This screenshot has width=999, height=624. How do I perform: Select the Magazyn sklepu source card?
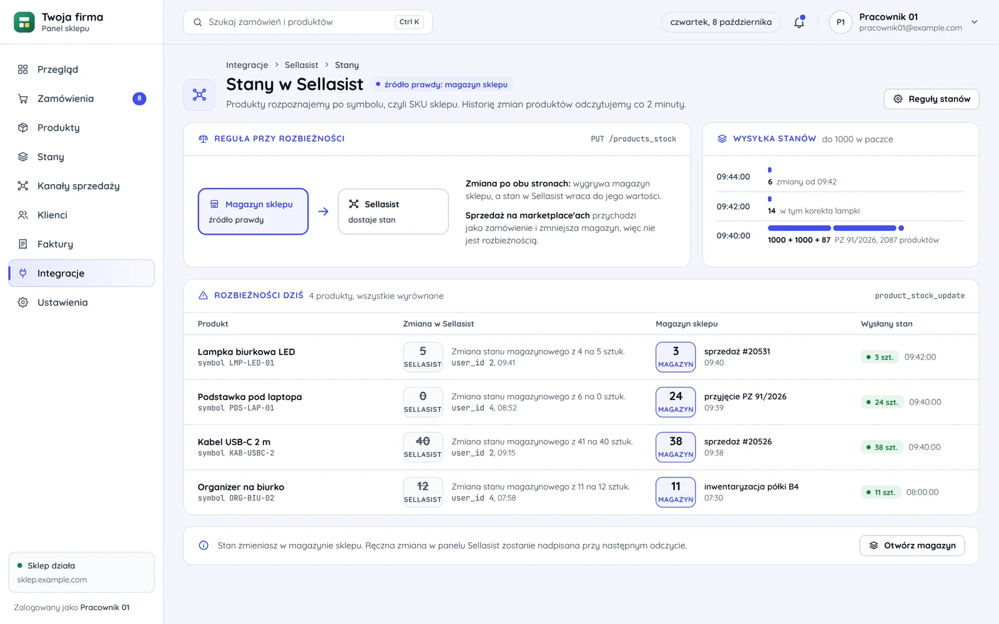pos(253,212)
